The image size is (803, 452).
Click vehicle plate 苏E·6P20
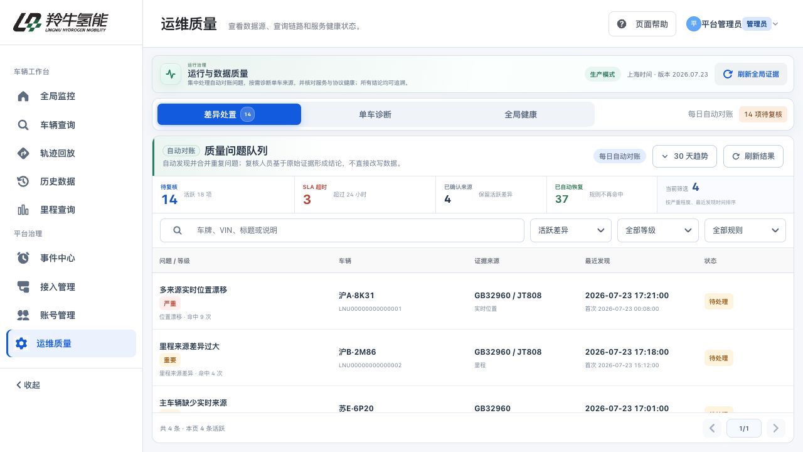tap(356, 408)
